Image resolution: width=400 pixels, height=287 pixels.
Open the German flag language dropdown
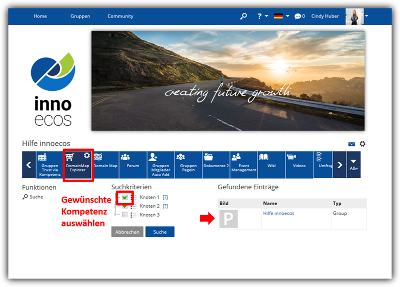pos(281,16)
